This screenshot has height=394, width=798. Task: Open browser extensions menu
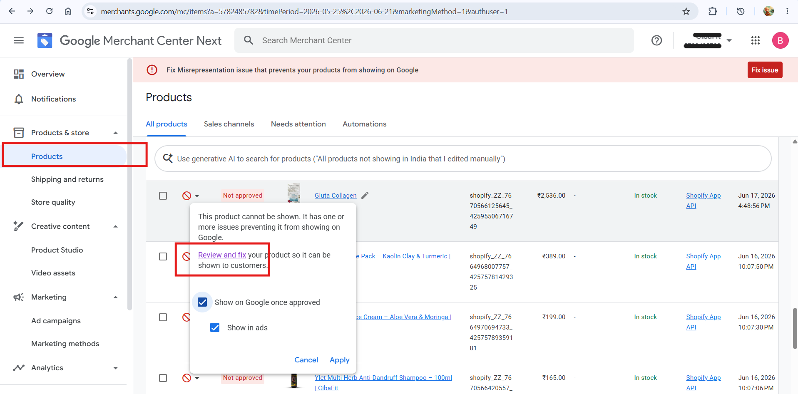[x=713, y=11]
